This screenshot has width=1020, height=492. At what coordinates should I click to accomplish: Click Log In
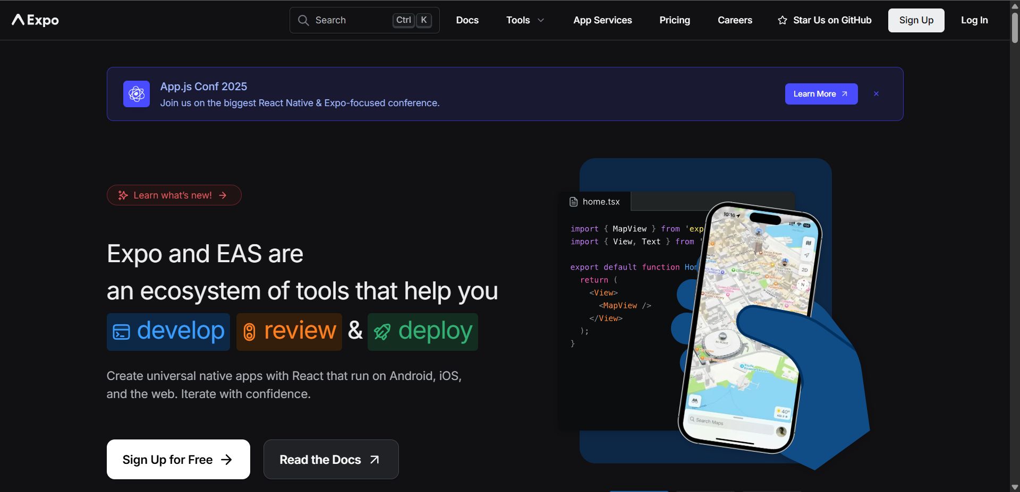tap(974, 20)
